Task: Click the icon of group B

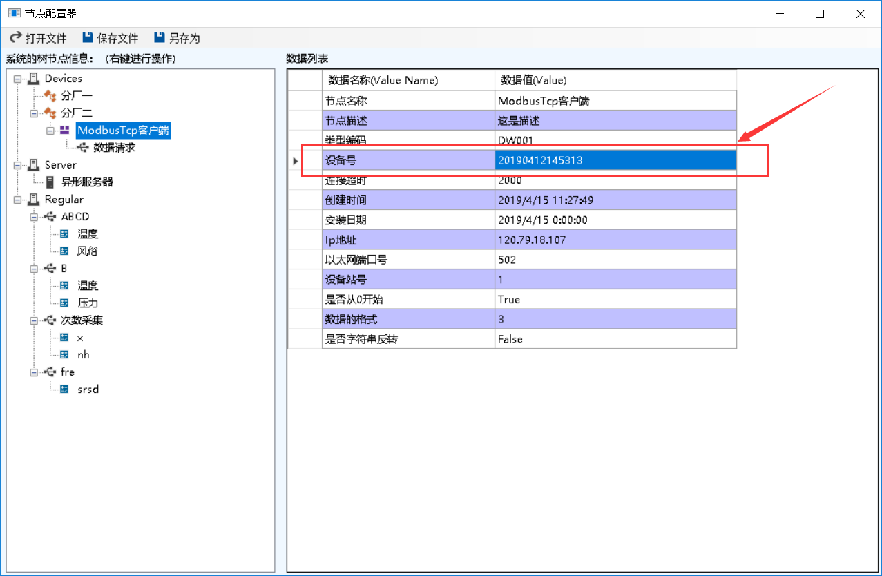Action: point(50,268)
